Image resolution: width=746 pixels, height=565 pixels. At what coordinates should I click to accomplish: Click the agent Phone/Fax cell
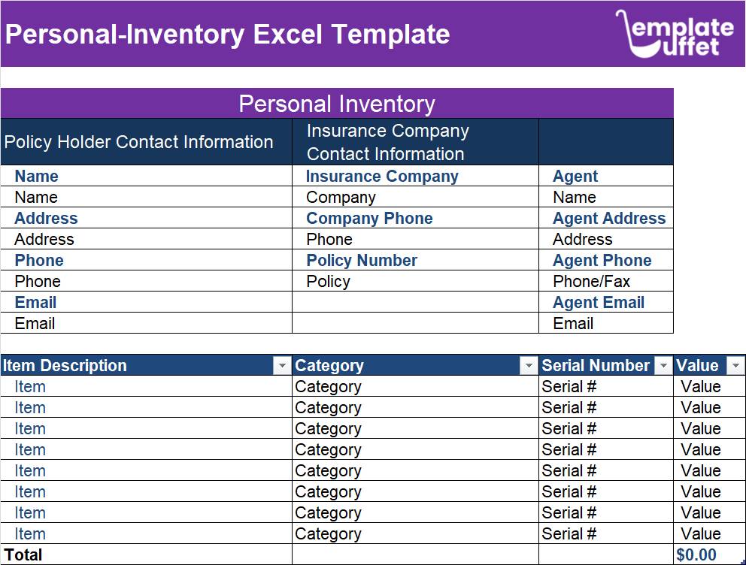pyautogui.click(x=606, y=281)
